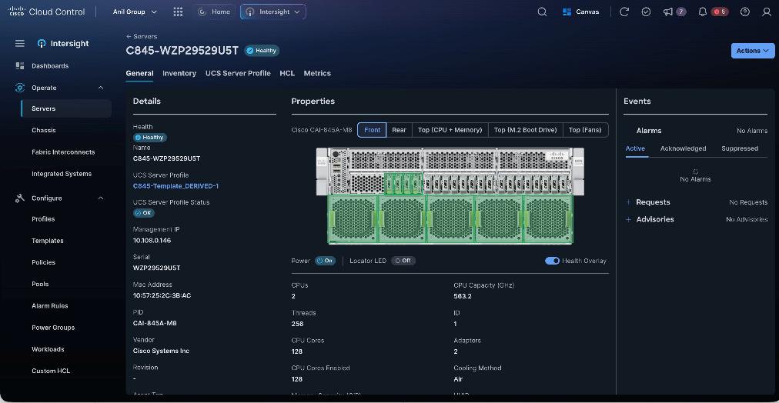The image size is (779, 403).
Task: Open Chassis in the sidebar
Action: 44,131
